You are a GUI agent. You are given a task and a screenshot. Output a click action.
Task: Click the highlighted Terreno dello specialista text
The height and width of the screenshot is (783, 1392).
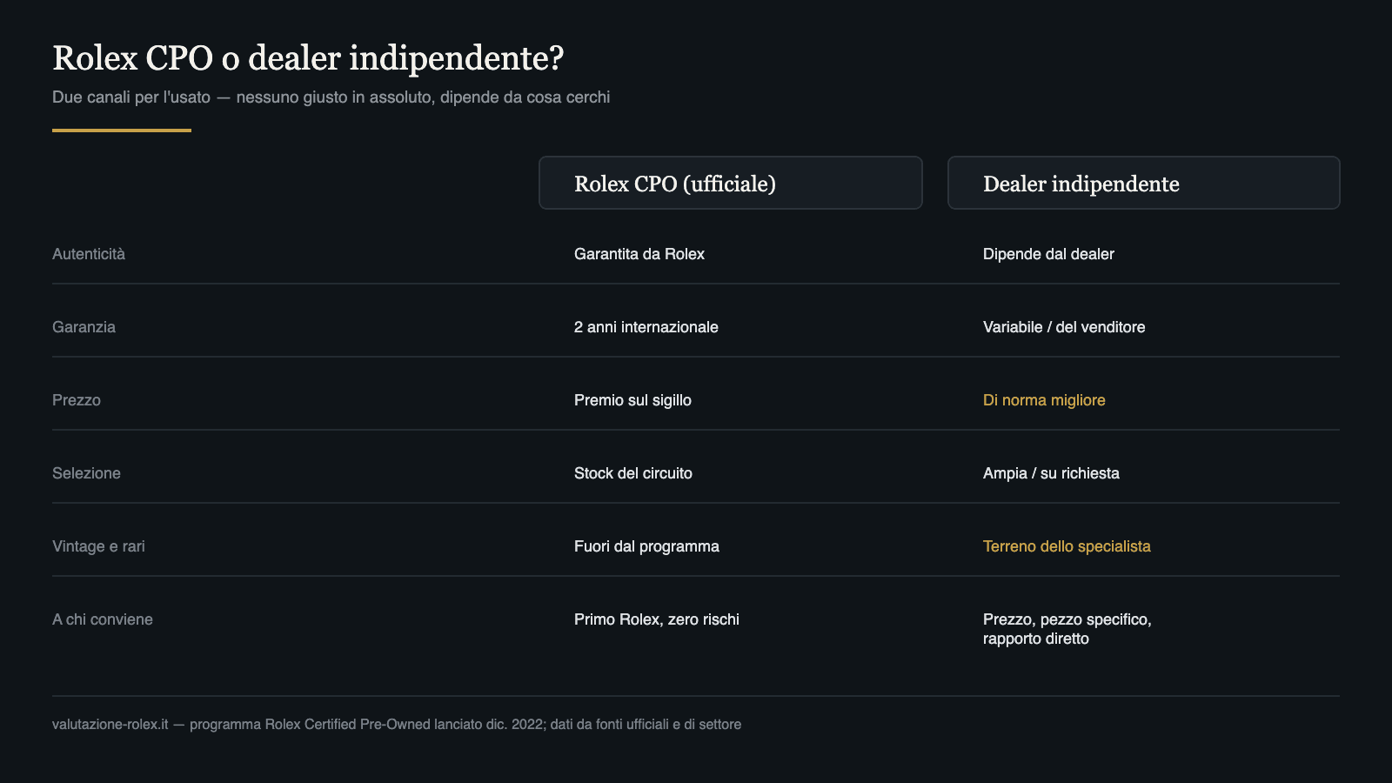tap(1067, 546)
